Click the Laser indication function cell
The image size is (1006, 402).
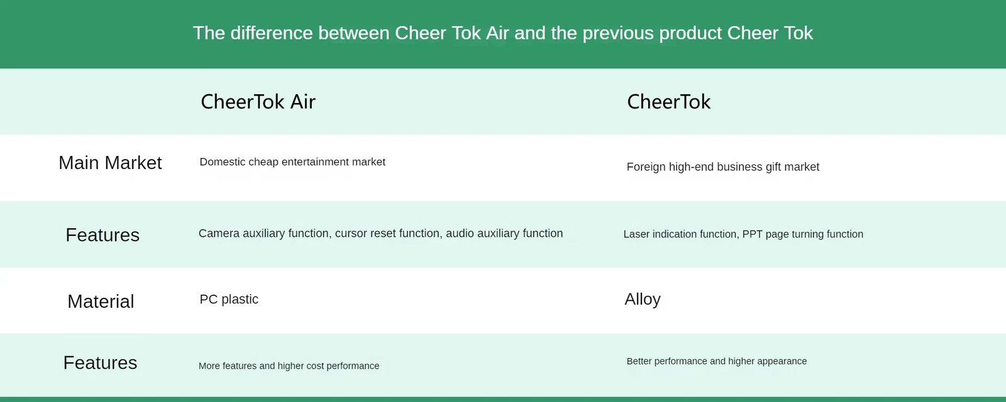(743, 234)
